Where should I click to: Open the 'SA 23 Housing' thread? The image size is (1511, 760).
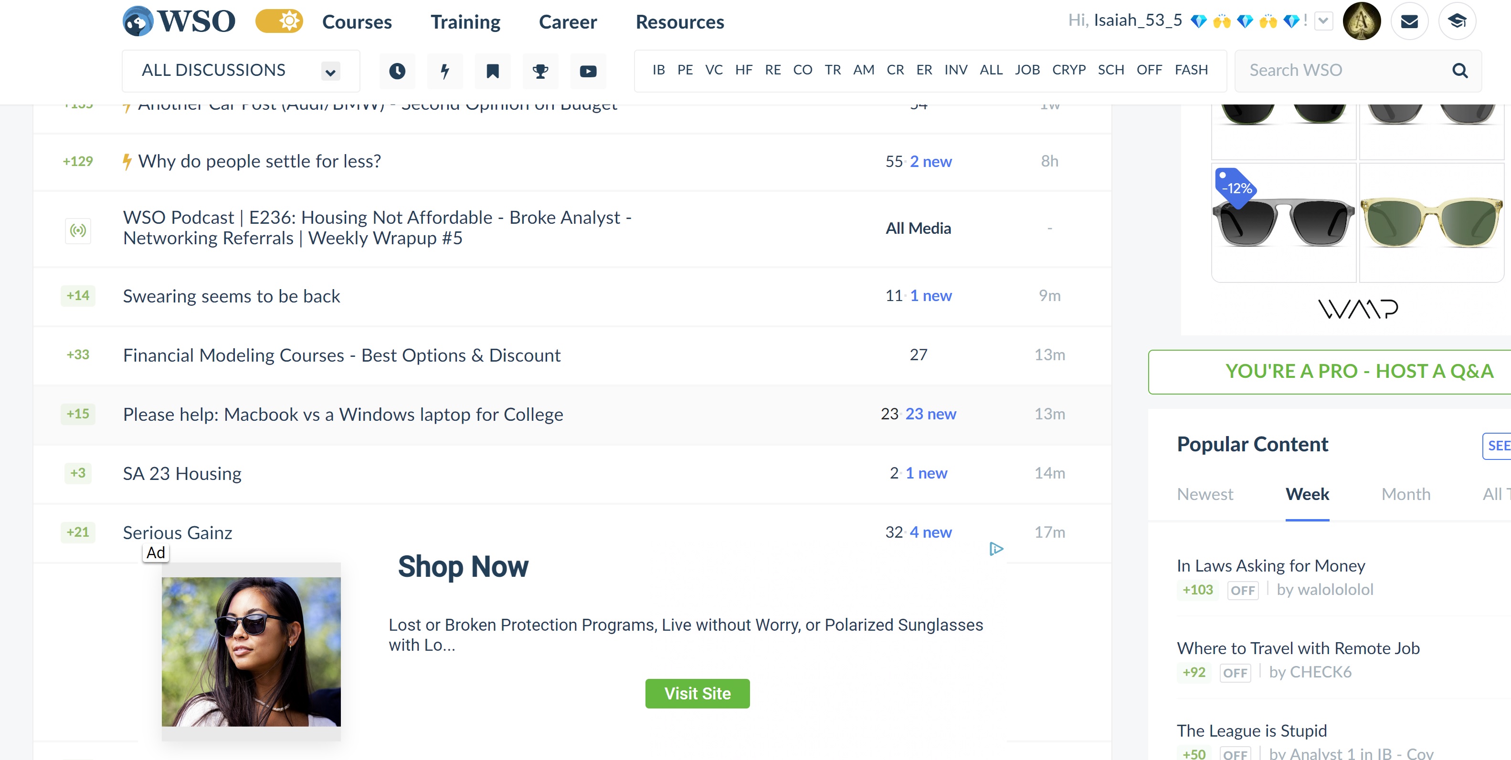point(182,473)
